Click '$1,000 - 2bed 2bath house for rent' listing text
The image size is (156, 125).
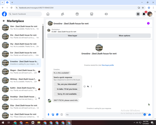[64, 32]
